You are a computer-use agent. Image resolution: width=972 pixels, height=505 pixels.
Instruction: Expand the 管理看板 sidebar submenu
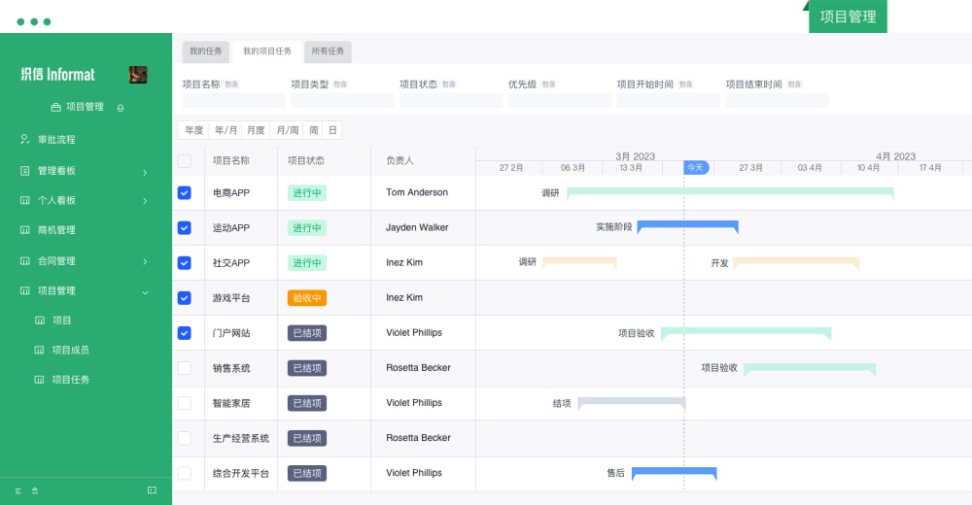(x=145, y=172)
